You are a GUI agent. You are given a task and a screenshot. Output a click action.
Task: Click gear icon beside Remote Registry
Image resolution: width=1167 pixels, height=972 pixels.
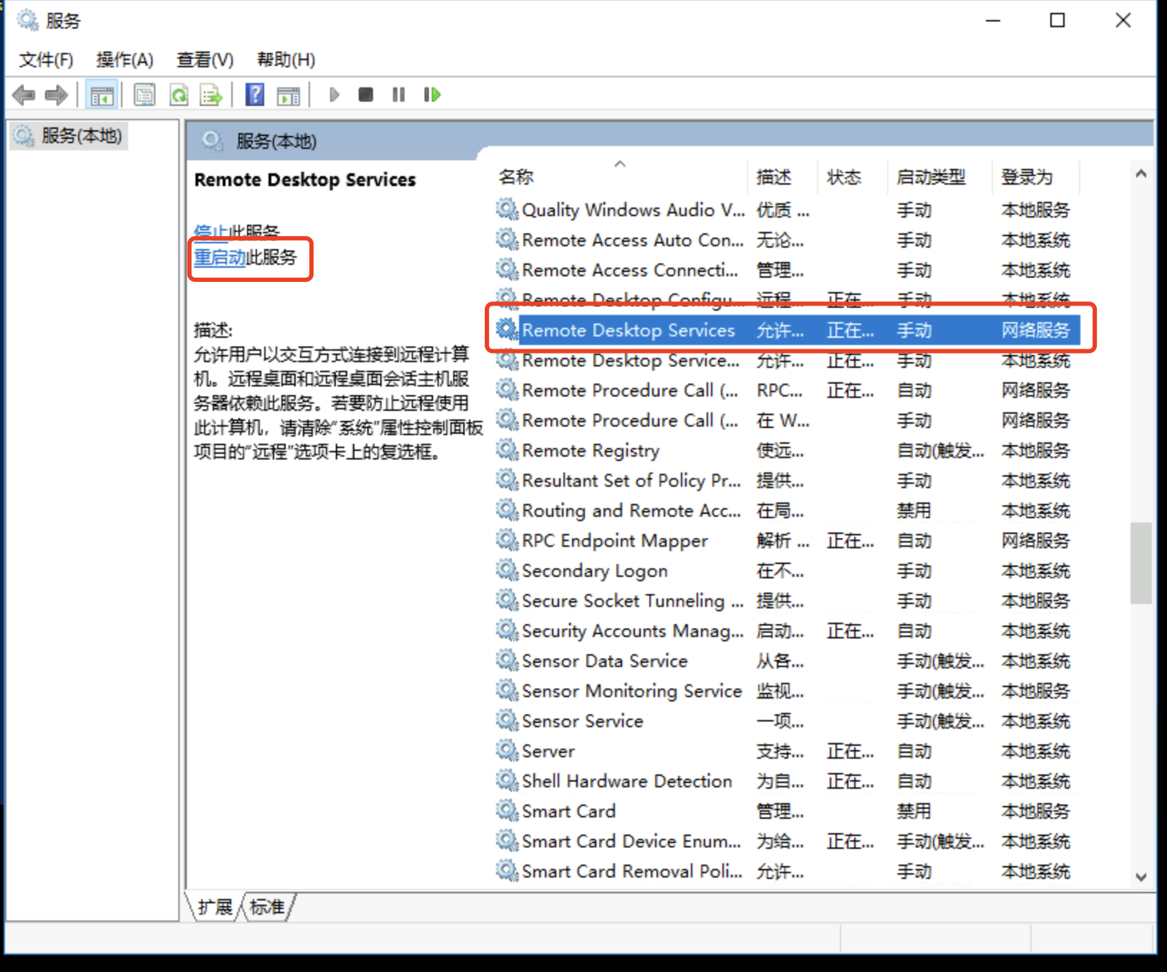(507, 450)
